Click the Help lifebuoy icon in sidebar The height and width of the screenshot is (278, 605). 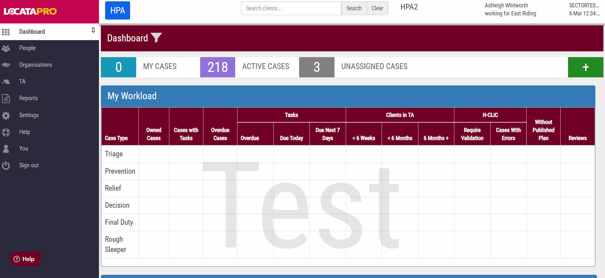click(6, 132)
